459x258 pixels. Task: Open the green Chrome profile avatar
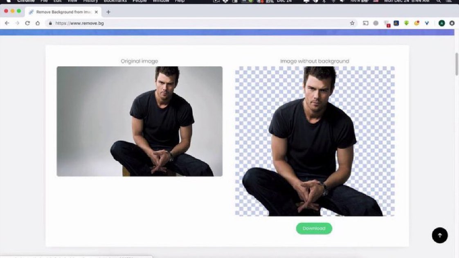tap(442, 23)
